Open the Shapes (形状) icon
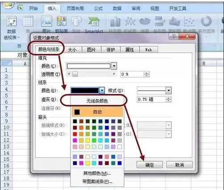The image size is (224, 190). coord(76,21)
